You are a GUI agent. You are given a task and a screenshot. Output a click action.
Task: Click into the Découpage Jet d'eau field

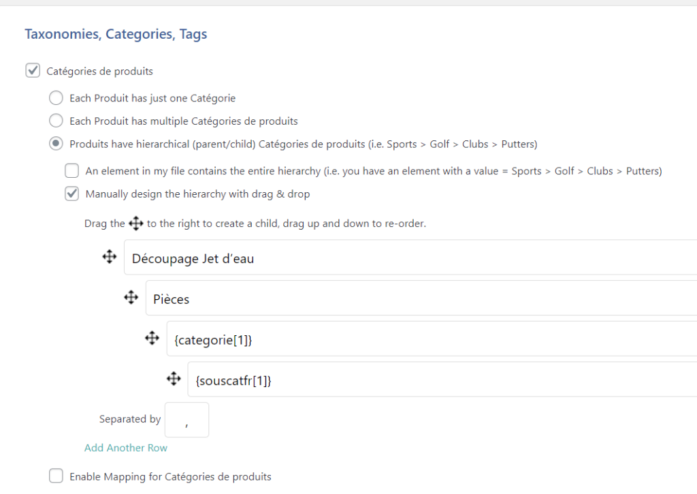(408, 258)
